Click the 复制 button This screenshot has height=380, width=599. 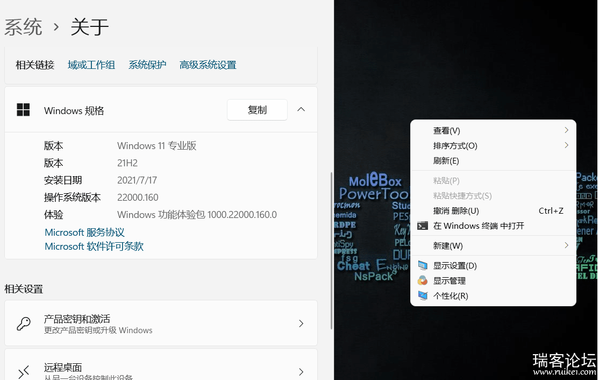pyautogui.click(x=257, y=110)
